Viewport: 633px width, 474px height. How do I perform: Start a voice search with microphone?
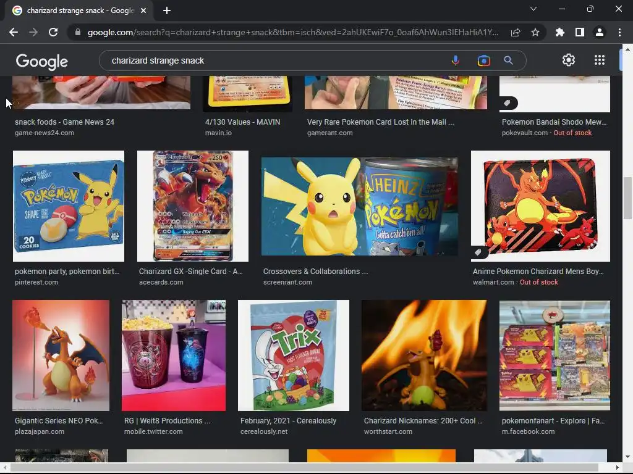click(456, 60)
